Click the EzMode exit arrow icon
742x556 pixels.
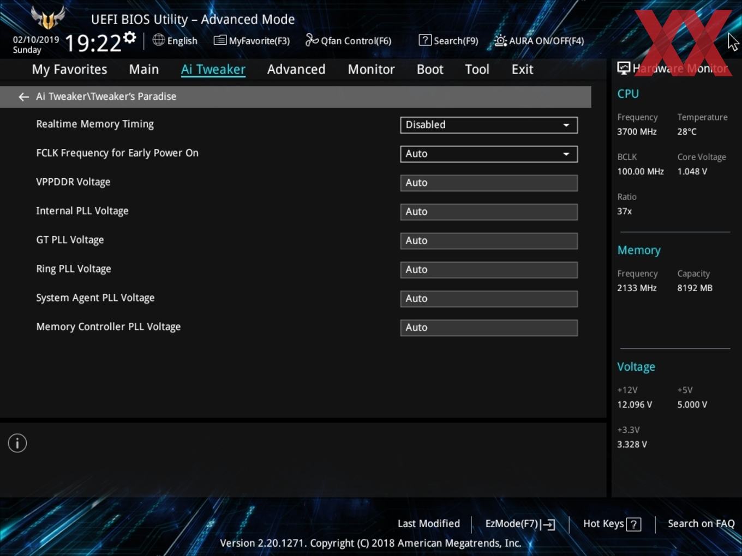pyautogui.click(x=549, y=524)
